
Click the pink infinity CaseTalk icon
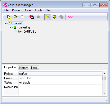click(70, 17)
